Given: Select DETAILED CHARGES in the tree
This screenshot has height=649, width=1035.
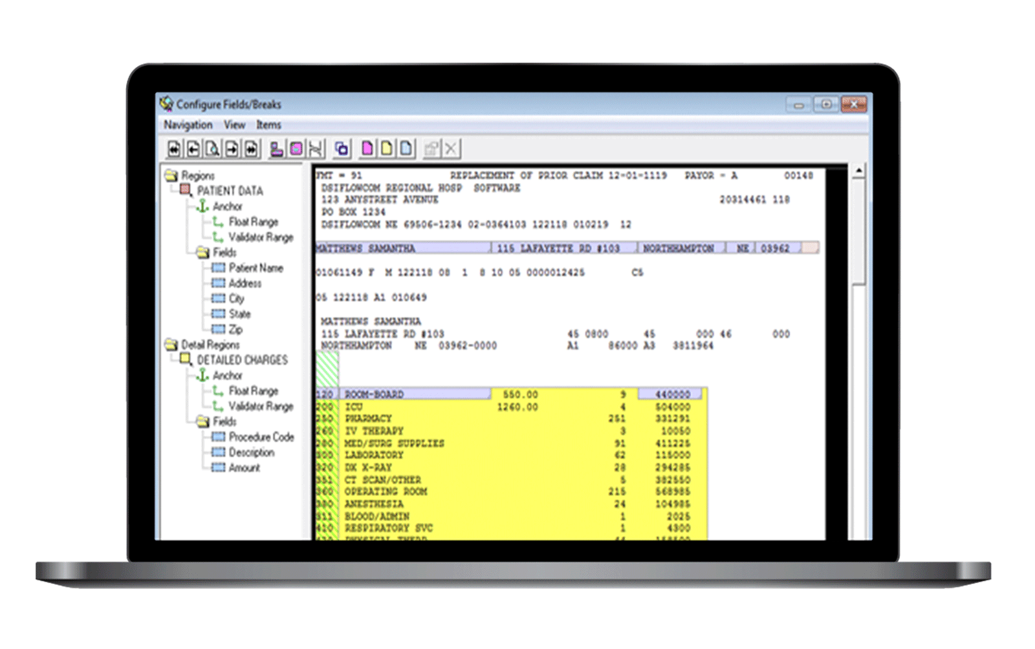Looking at the screenshot, I should 242,360.
